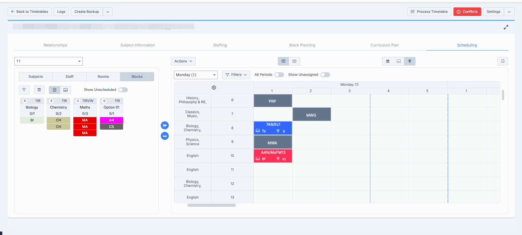Image resolution: width=522 pixels, height=235 pixels.
Task: Open the Monday (1) day dropdown
Action: tap(196, 75)
